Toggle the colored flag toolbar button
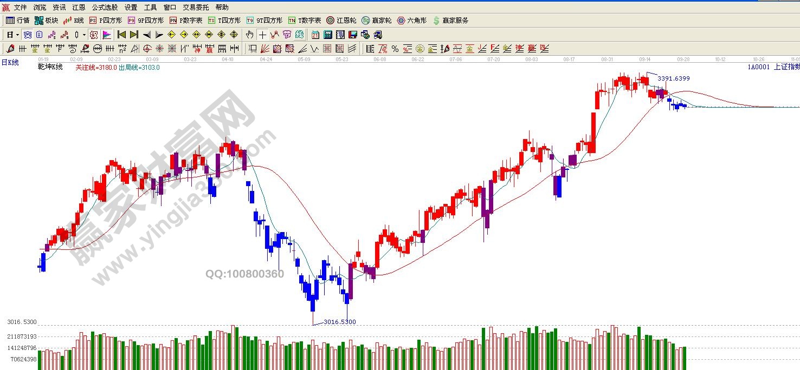 pos(107,35)
